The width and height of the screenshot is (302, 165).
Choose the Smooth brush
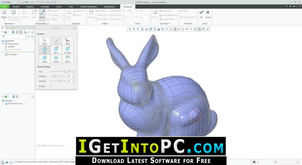point(68,50)
